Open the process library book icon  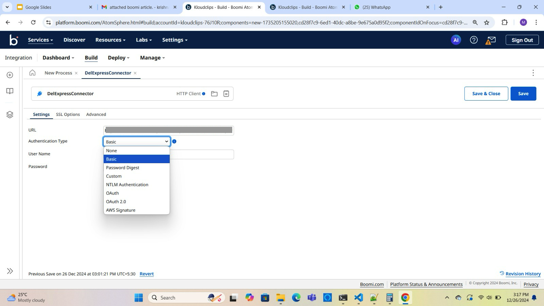[10, 91]
